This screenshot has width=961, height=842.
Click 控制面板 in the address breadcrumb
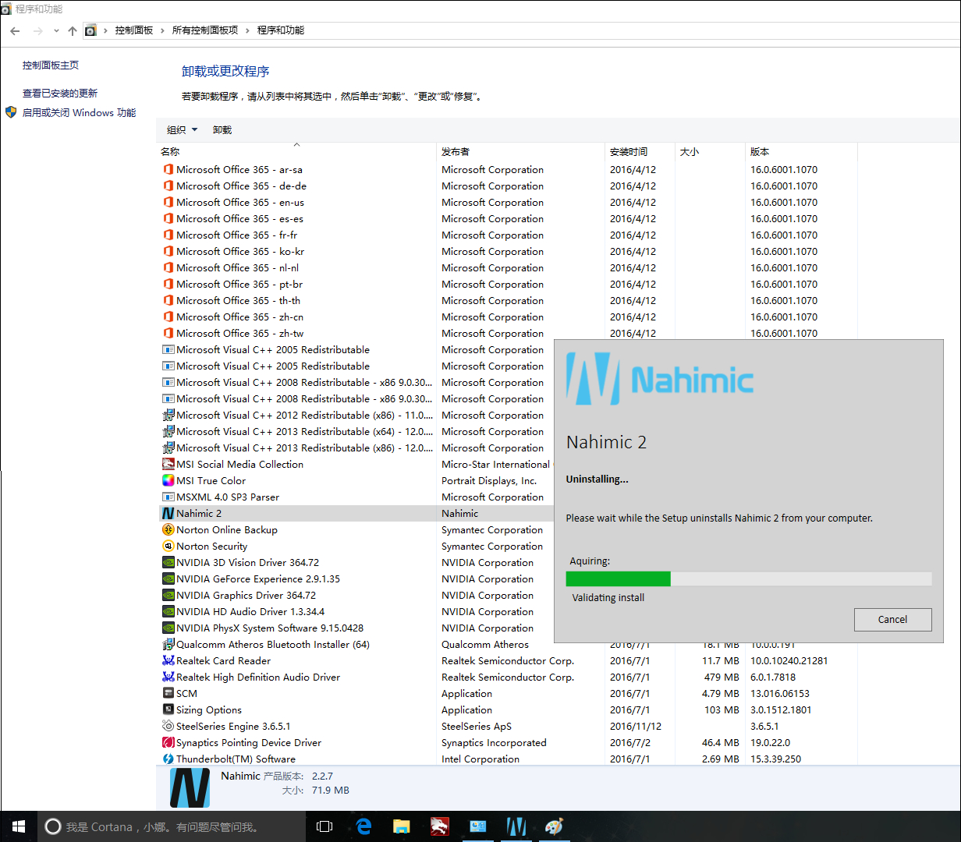[134, 30]
